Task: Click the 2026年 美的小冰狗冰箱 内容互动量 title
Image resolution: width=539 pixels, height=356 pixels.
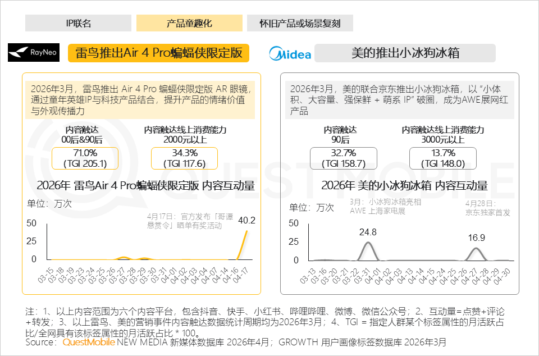Action: coord(404,185)
